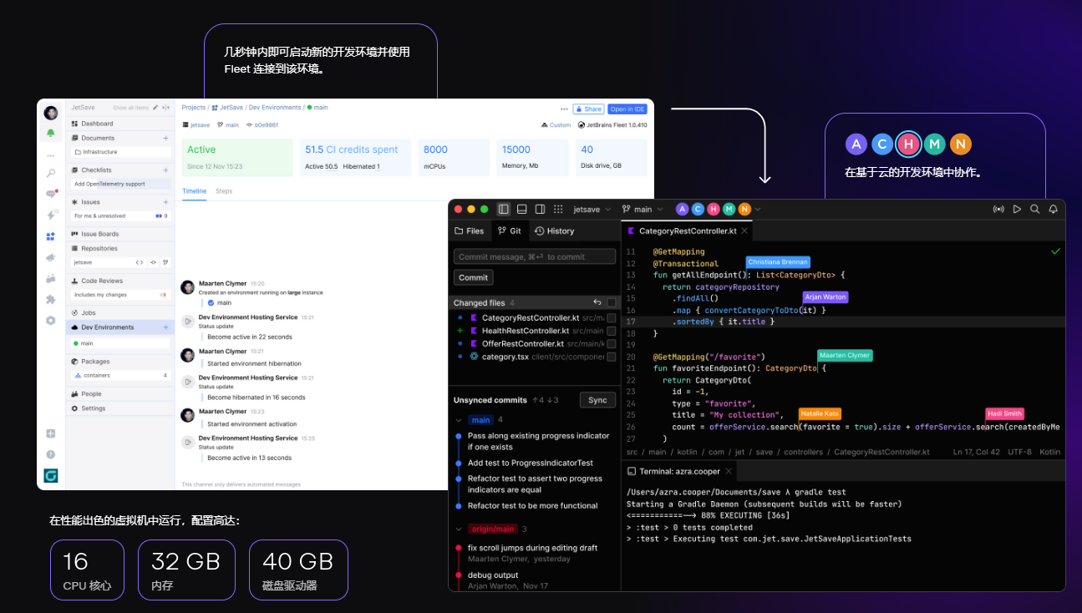The width and height of the screenshot is (1082, 613).
Task: Open the main branch dropdown in Fleet
Action: (643, 209)
